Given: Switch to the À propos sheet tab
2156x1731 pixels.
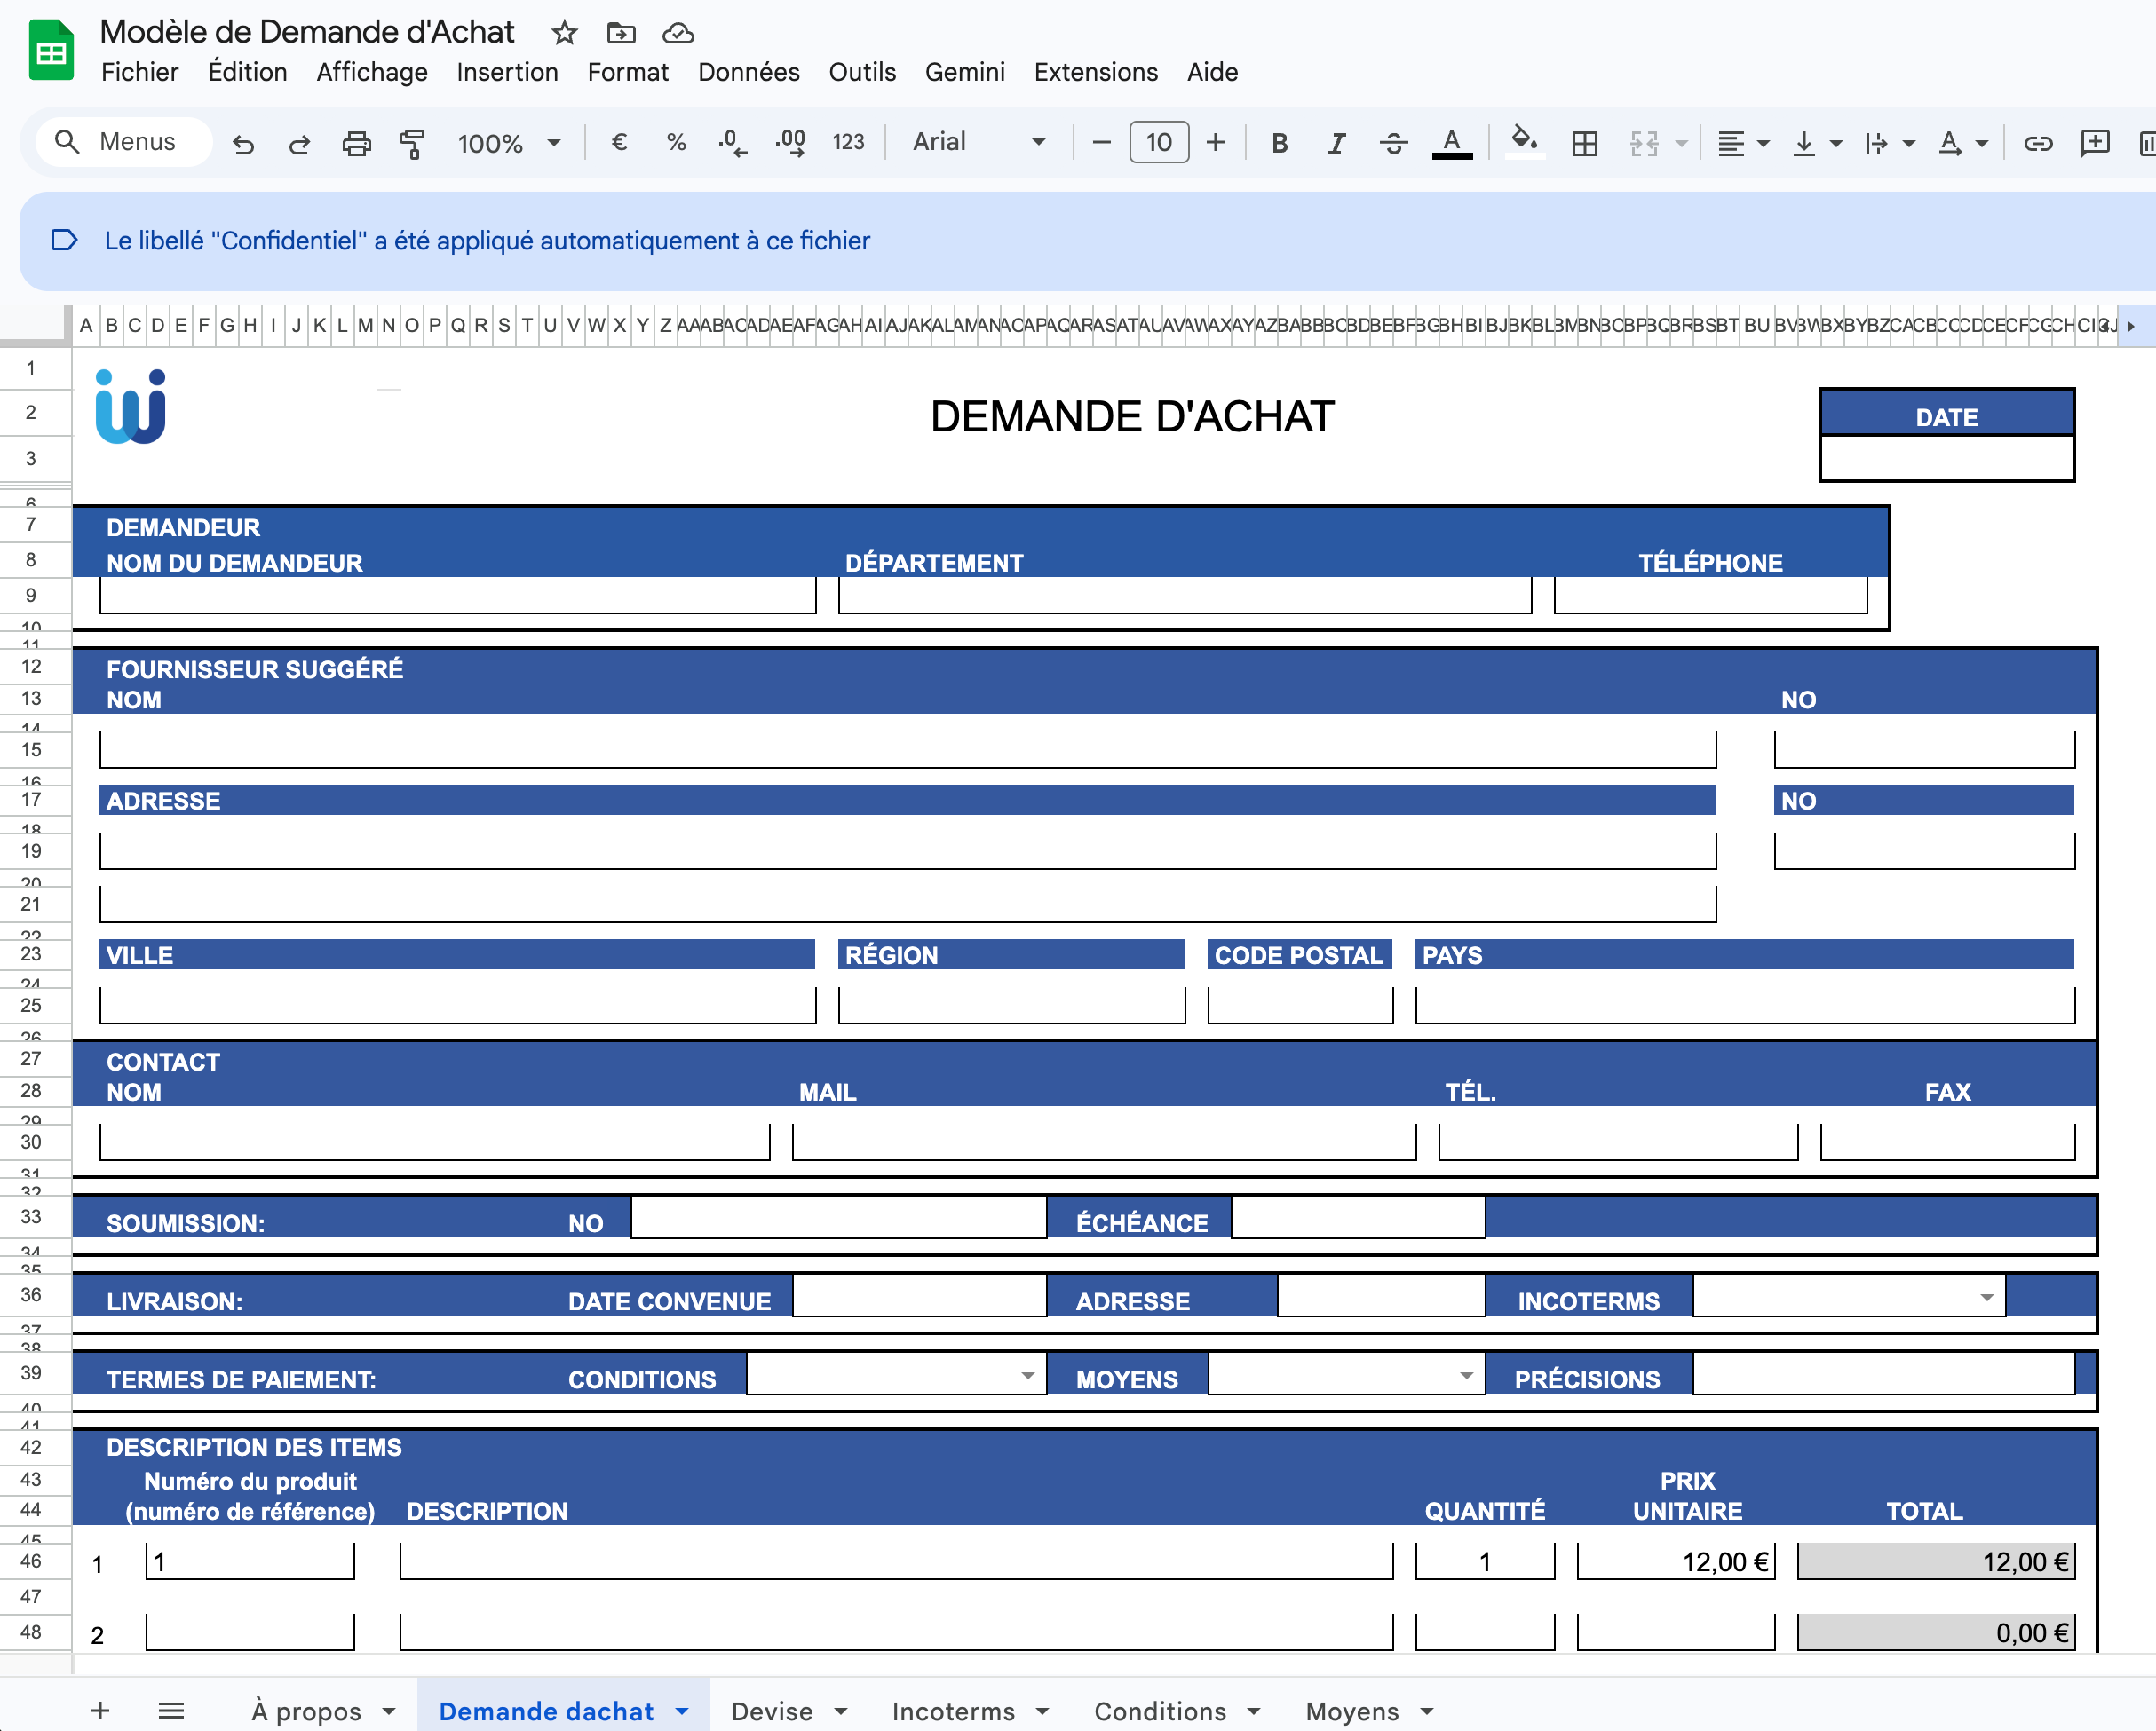Looking at the screenshot, I should 306,1711.
